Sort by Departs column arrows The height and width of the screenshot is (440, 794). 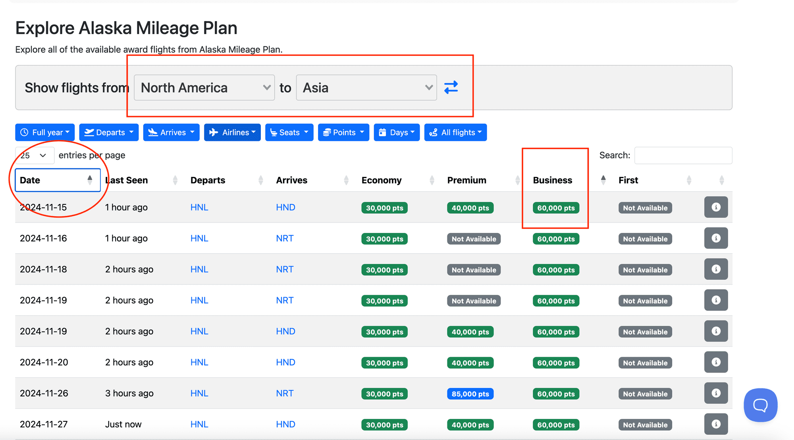(x=261, y=180)
